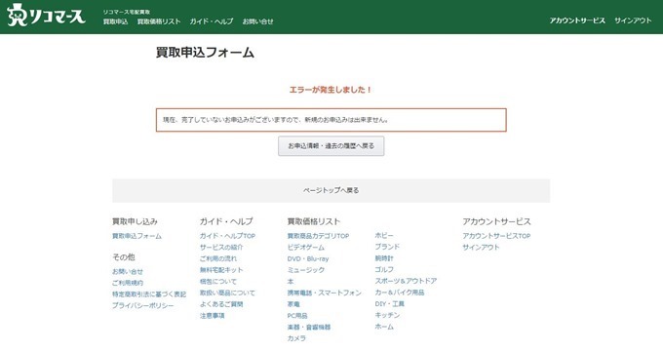The image size is (663, 352).
Task: Open footer link 携帯電話・スマートフォン
Action: point(325,293)
